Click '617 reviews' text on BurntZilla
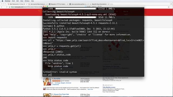Viewport: 173px width, 97px height. click(66, 81)
